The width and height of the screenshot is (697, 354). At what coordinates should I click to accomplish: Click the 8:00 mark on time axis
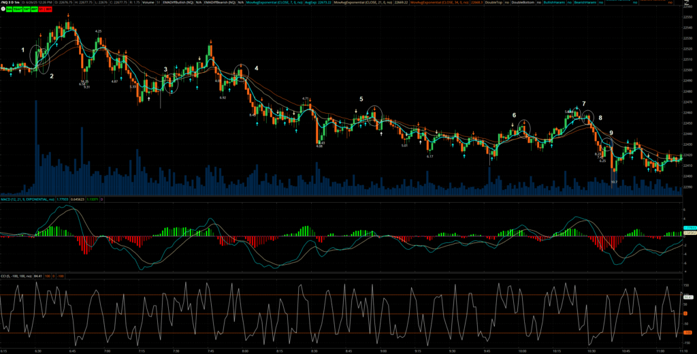point(245,351)
